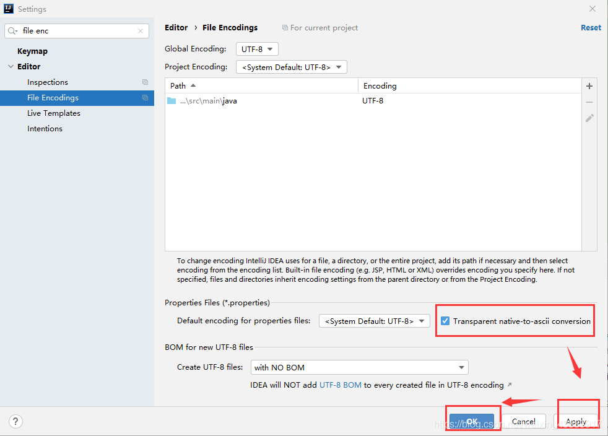This screenshot has height=436, width=608.
Task: Click the Global Encoding label
Action: click(x=196, y=49)
